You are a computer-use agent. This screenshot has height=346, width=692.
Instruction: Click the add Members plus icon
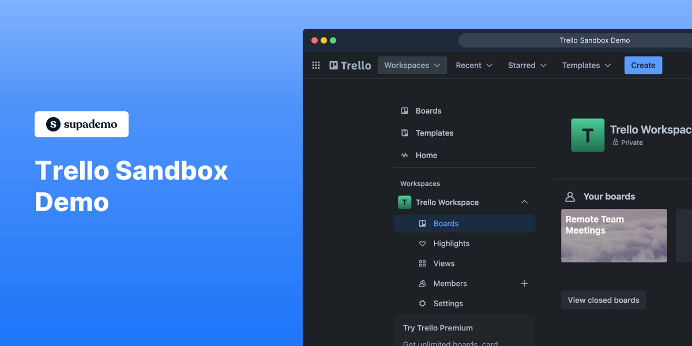(x=524, y=283)
